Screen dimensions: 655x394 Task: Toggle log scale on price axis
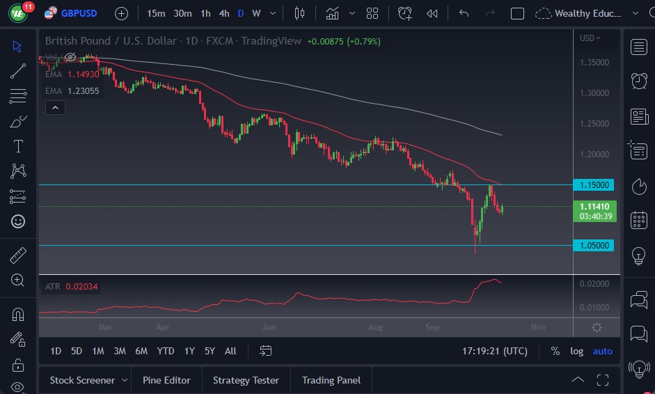pyautogui.click(x=576, y=351)
